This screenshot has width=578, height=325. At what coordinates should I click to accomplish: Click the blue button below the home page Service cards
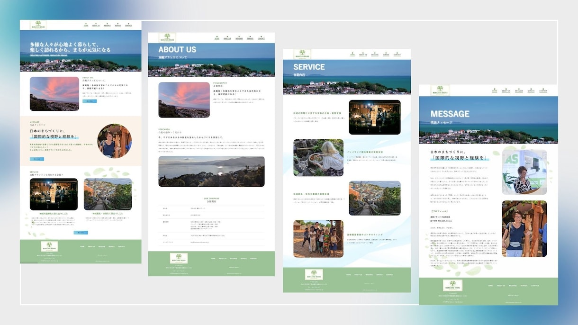tap(81, 233)
